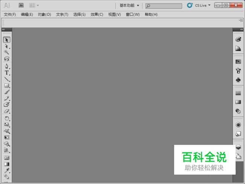Image resolution: width=245 pixels, height=184 pixels.
Task: Open the 编辑(E) menu
Action: tap(27, 15)
